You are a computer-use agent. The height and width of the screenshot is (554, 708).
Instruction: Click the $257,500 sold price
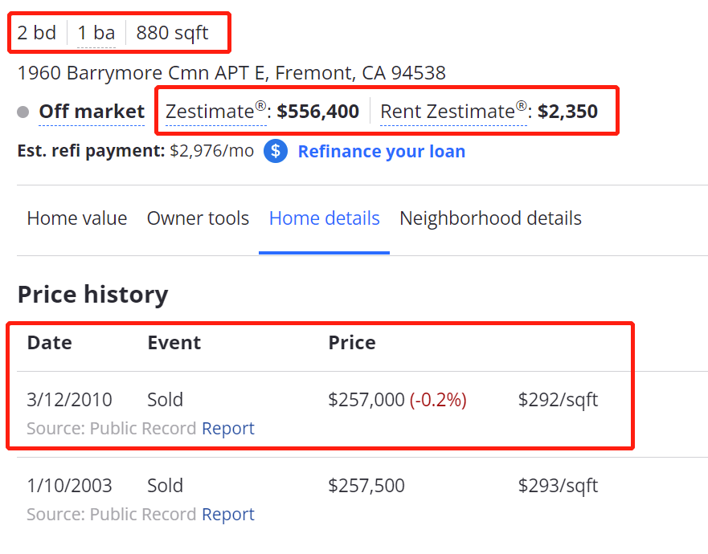(x=366, y=486)
